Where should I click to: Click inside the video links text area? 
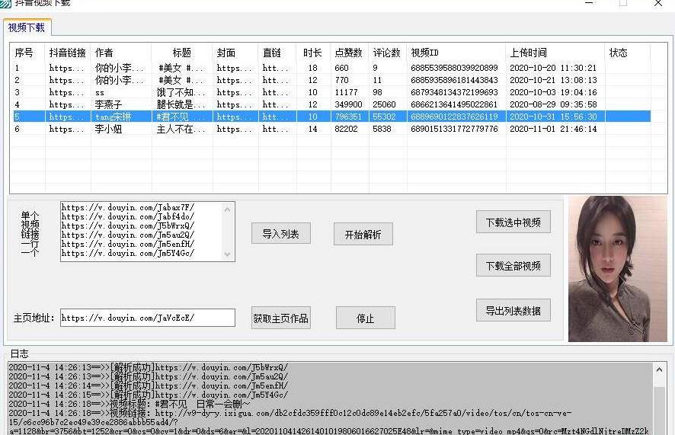point(142,231)
